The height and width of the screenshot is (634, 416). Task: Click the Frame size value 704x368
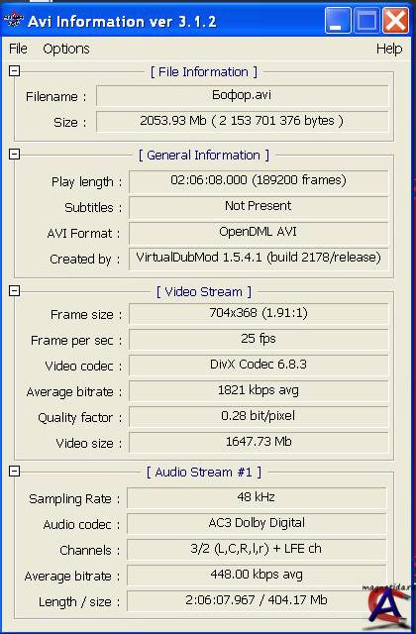[x=259, y=313]
